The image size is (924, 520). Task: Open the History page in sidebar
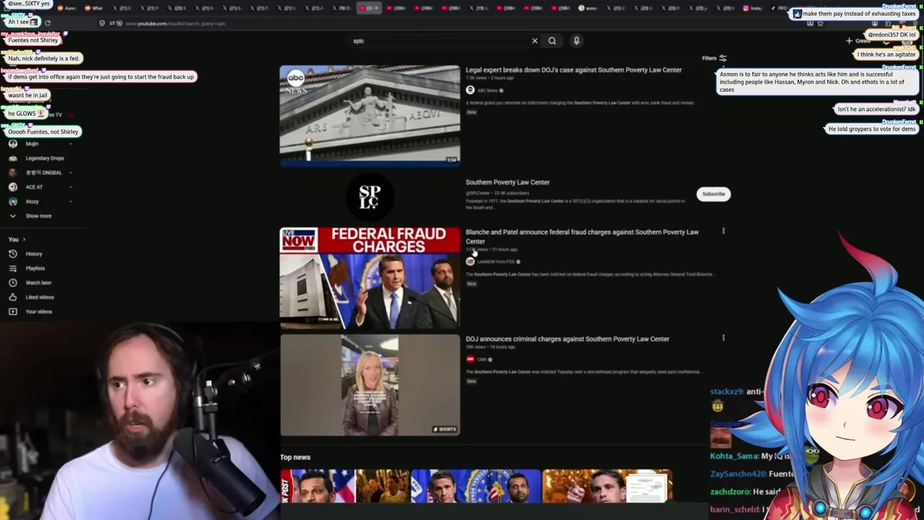34,253
